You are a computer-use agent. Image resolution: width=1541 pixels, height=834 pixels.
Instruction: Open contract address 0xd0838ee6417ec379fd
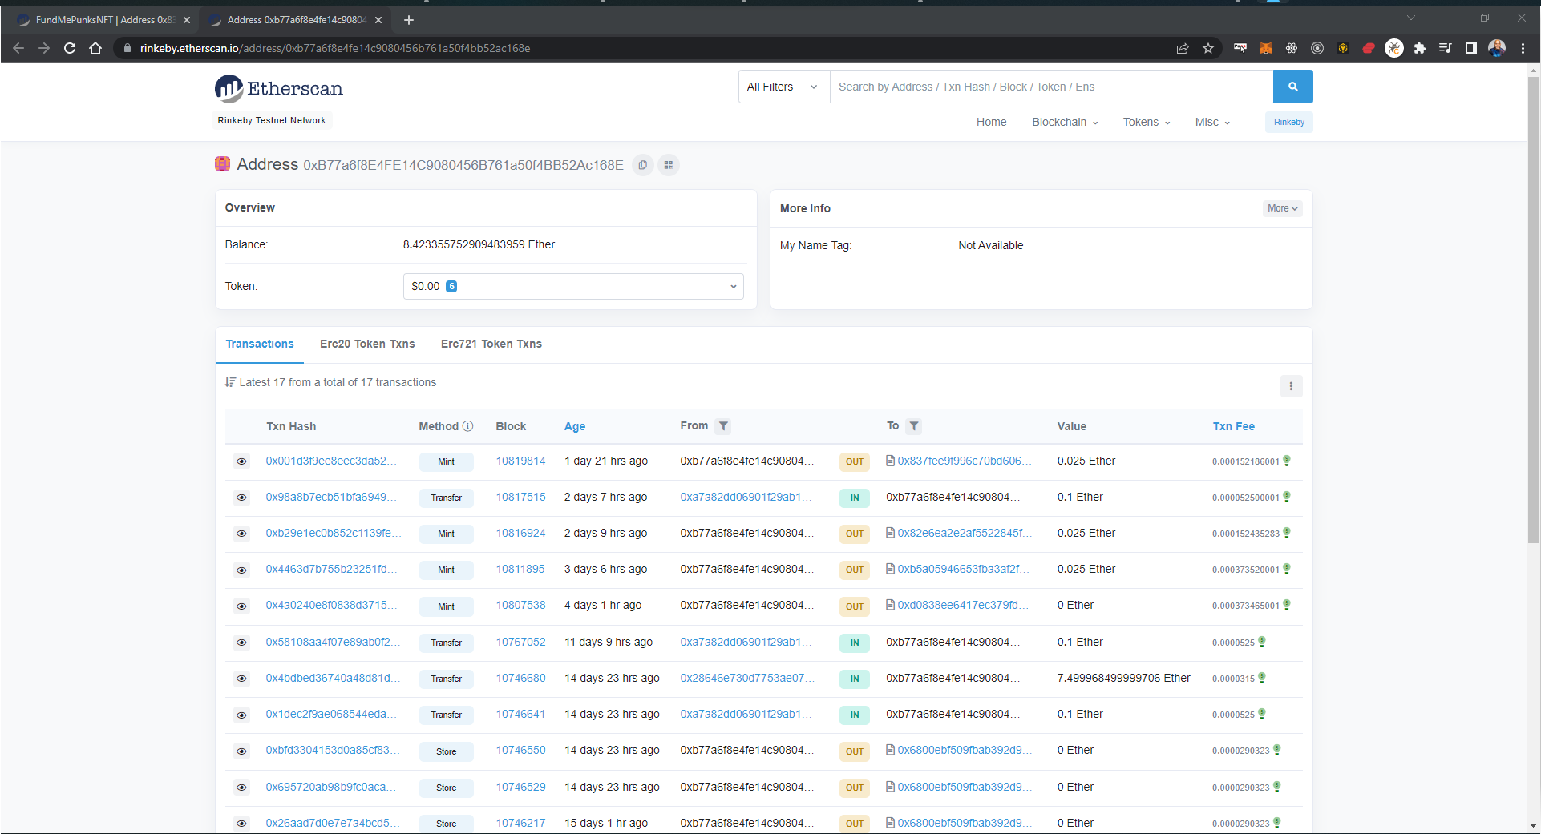pos(963,605)
